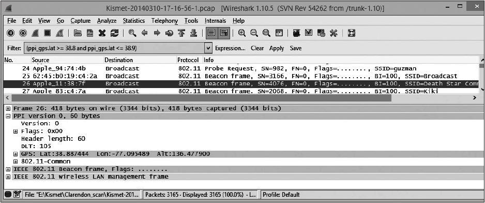Clear the display filter
Image resolution: width=485 pixels, height=203 pixels.
pyautogui.click(x=257, y=48)
